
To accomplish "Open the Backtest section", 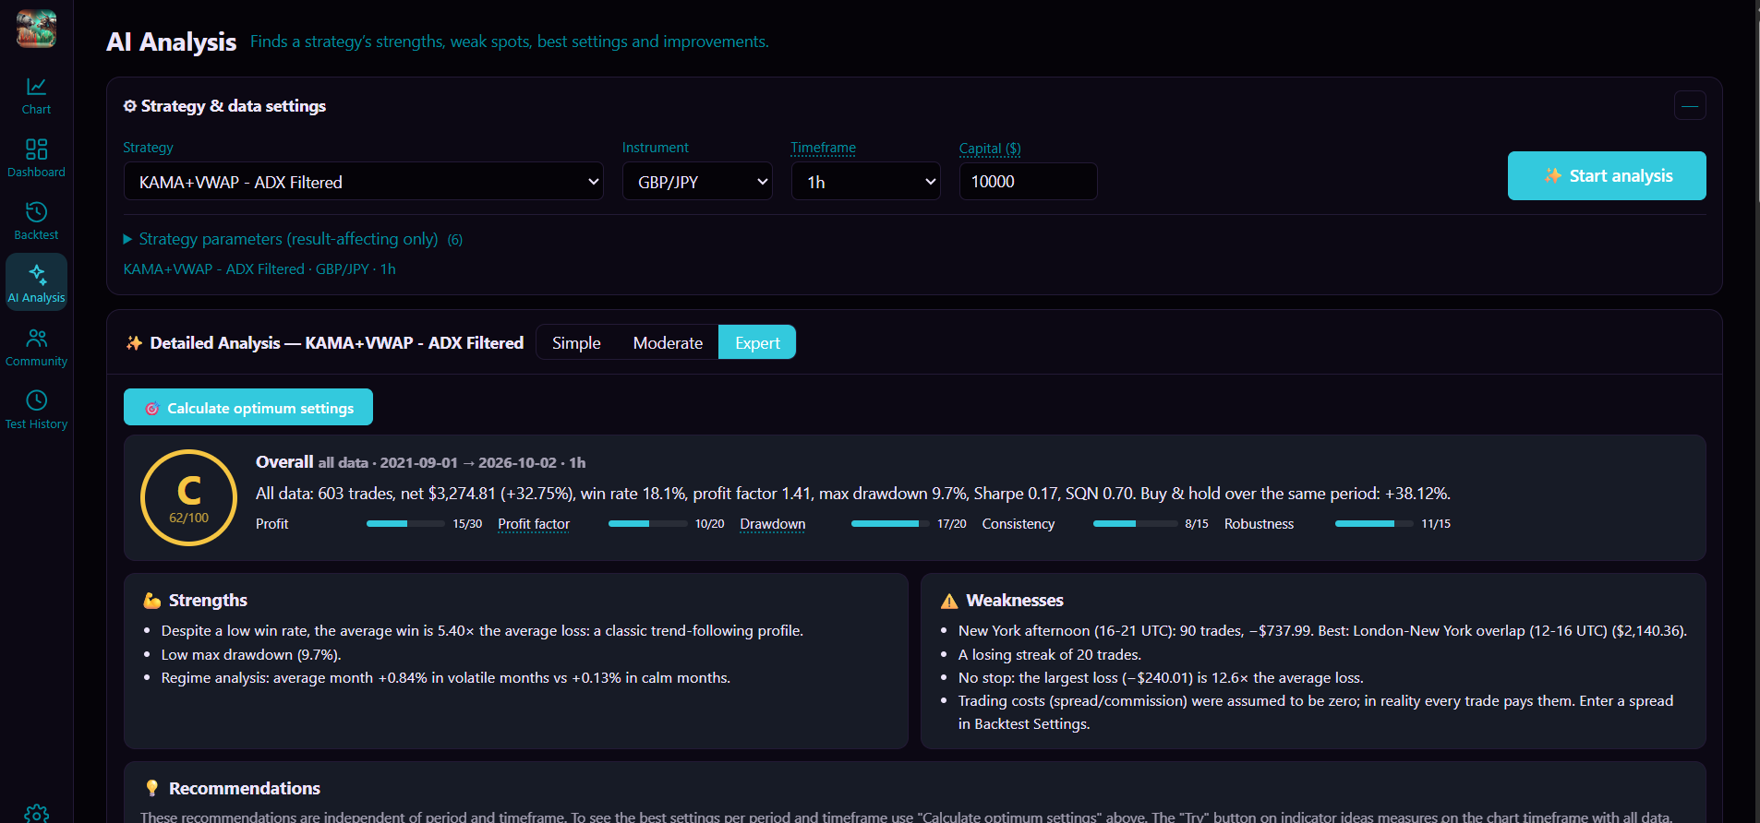I will (36, 221).
